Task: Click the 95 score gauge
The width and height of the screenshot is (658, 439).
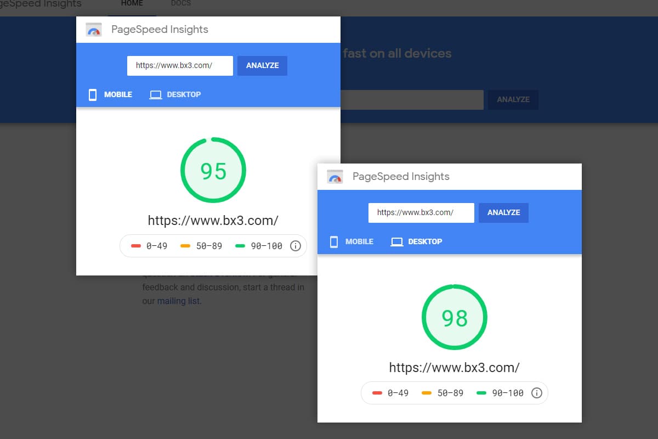Action: coord(213,171)
